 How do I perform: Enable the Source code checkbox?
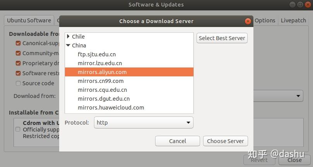pos(18,83)
